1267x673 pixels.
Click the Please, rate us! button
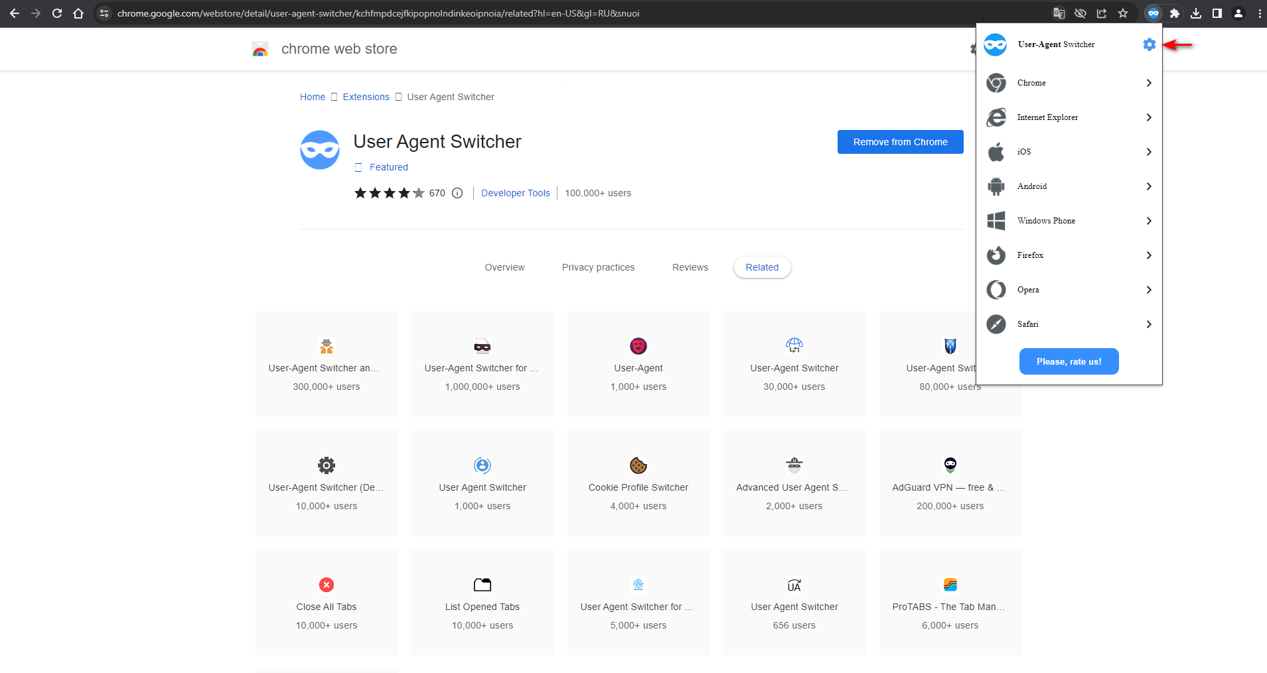click(x=1069, y=361)
